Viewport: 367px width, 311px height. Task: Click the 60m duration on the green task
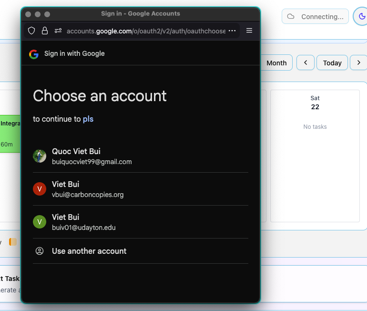(7, 144)
